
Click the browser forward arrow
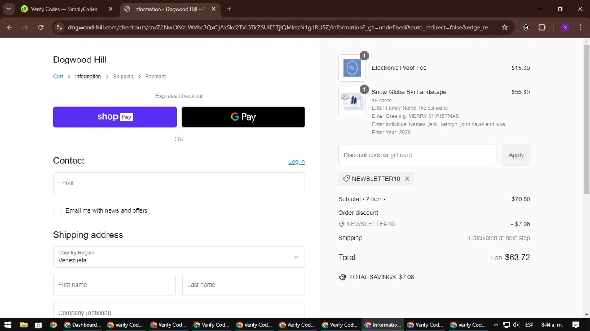[25, 27]
